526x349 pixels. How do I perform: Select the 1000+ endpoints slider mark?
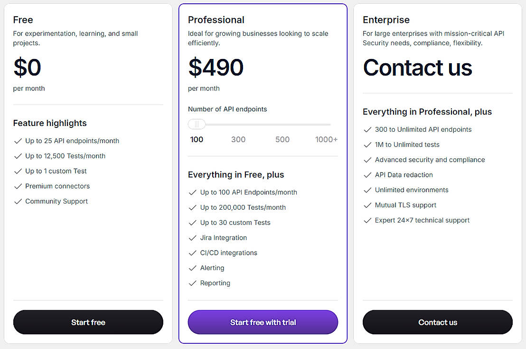pyautogui.click(x=326, y=139)
